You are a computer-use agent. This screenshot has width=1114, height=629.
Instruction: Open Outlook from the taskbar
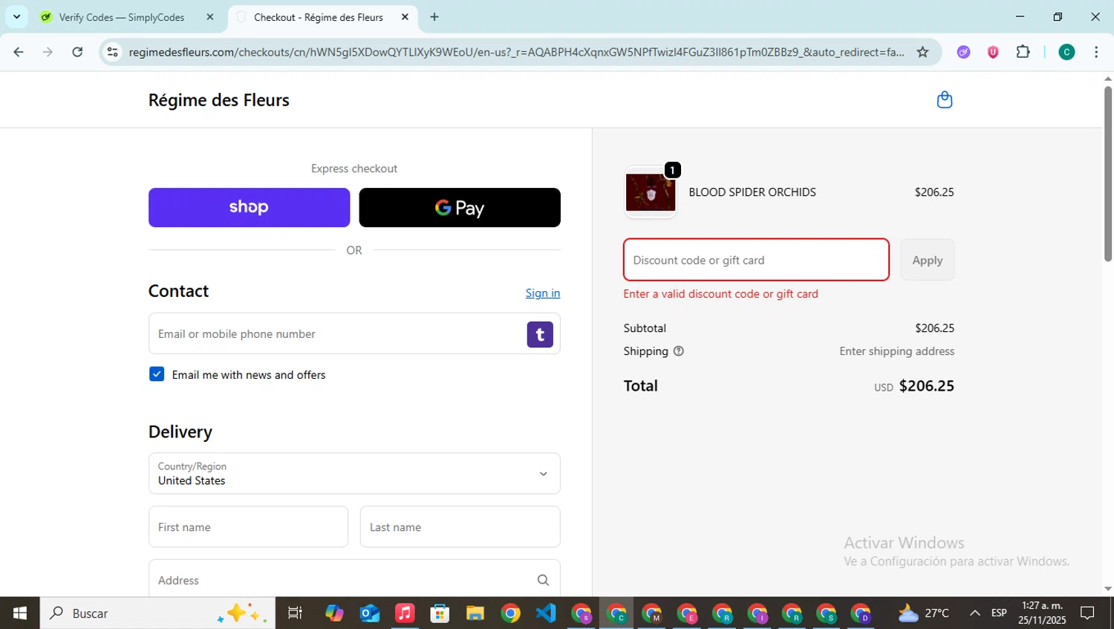click(370, 613)
